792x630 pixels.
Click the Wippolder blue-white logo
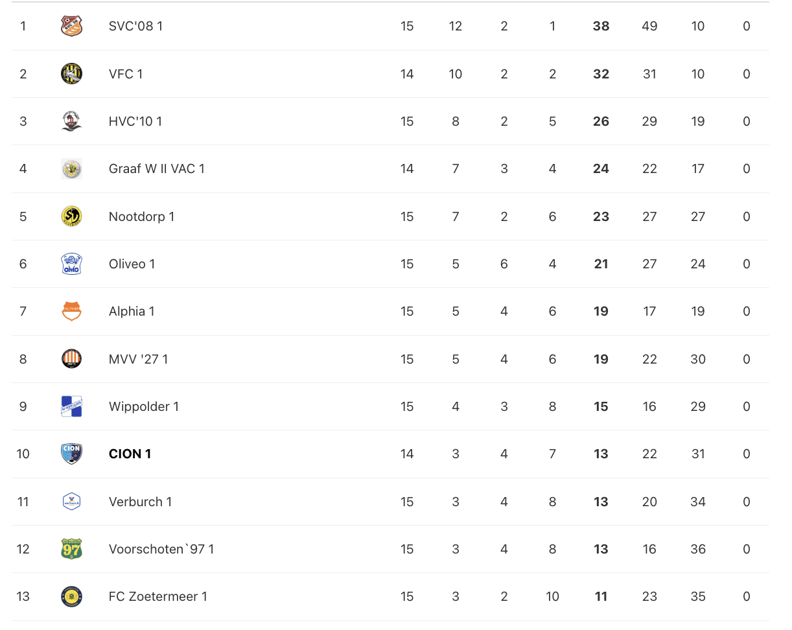tap(71, 406)
